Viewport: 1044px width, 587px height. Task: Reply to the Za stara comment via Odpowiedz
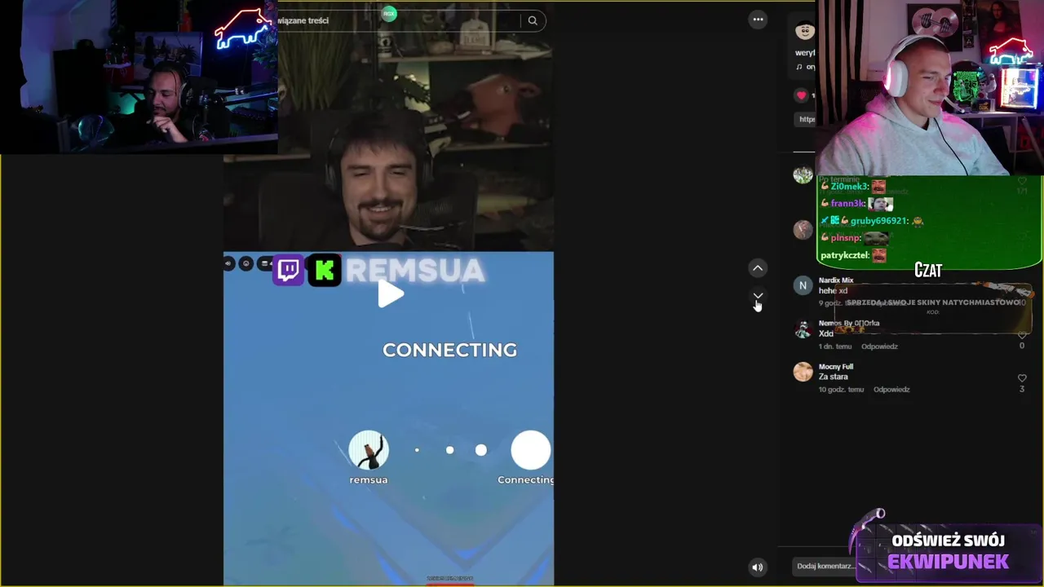click(891, 390)
